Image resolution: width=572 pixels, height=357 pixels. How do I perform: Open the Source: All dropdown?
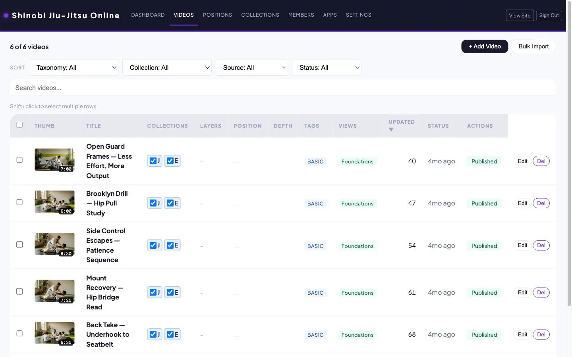[252, 67]
